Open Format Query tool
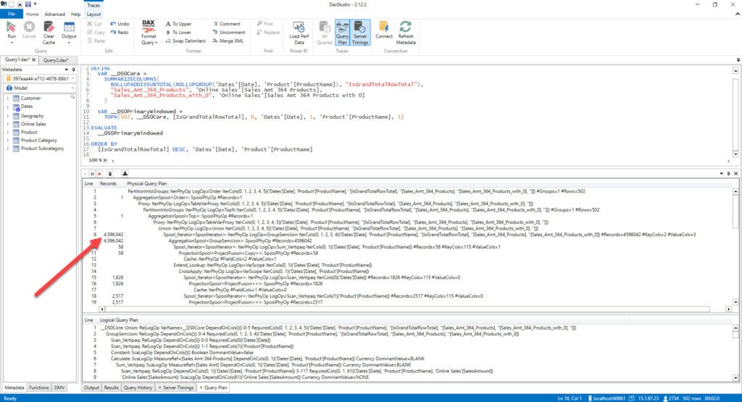This screenshot has width=742, height=402. 149,32
